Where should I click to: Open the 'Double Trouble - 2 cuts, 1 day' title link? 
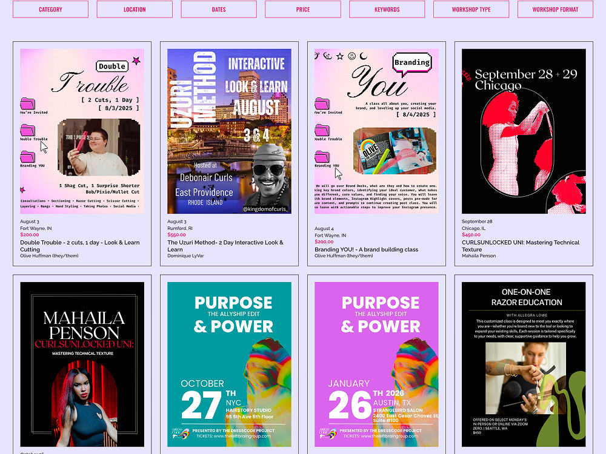click(79, 246)
